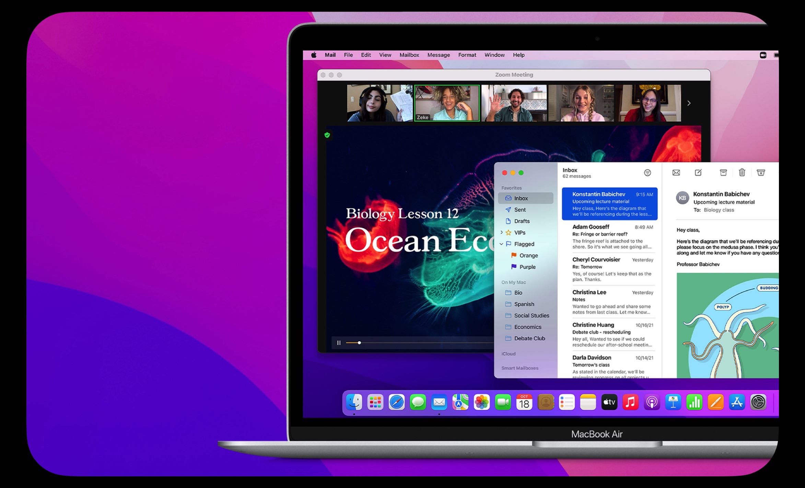Open Darla Davidson's Tomorrow's class email

[610, 365]
